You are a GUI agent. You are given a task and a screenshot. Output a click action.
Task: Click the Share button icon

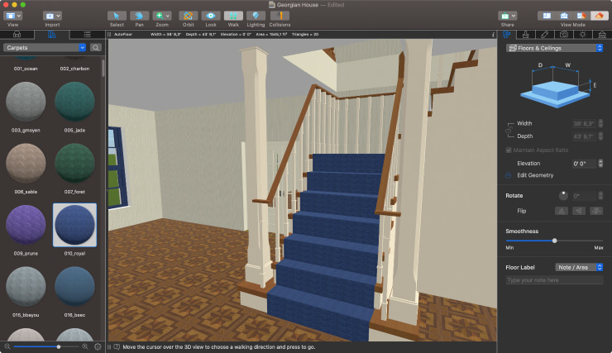504,16
